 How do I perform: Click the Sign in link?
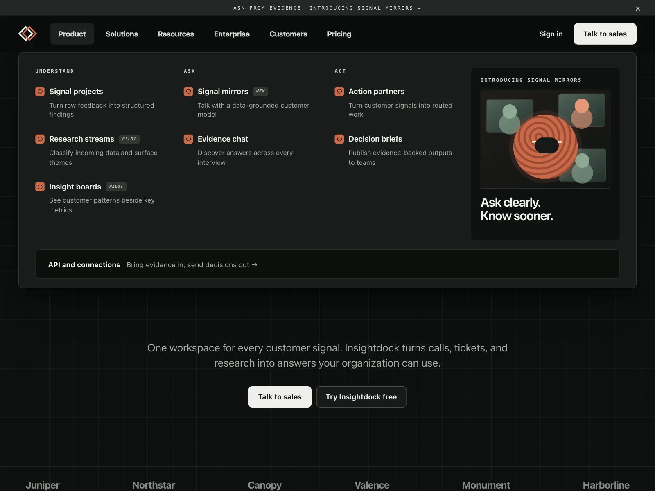551,34
